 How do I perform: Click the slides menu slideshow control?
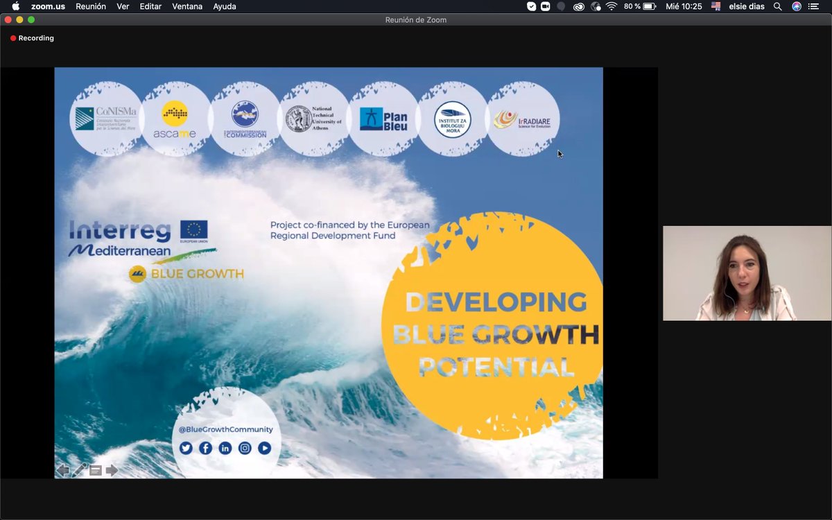tap(96, 471)
